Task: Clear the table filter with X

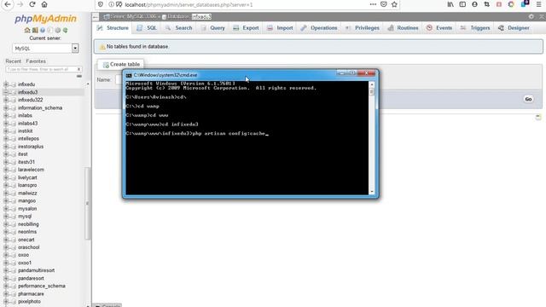Action: (78, 69)
